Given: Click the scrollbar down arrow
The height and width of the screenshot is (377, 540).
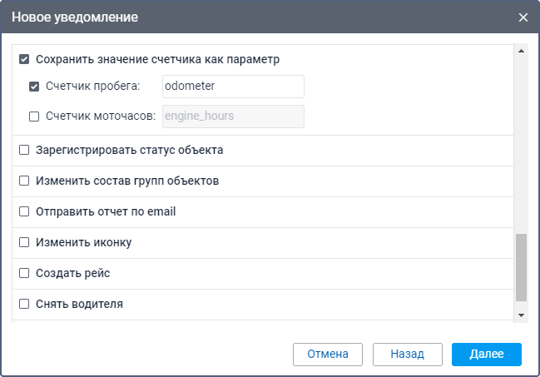Looking at the screenshot, I should [522, 315].
